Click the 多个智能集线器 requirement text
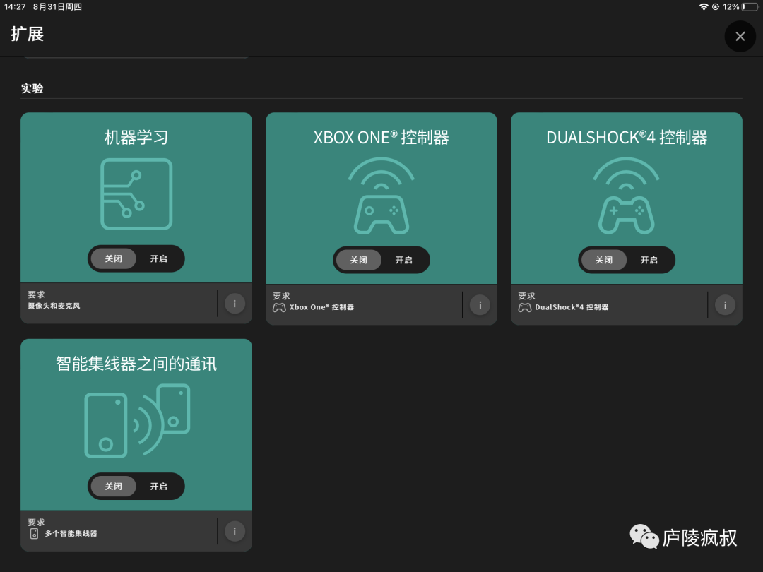 [x=71, y=534]
